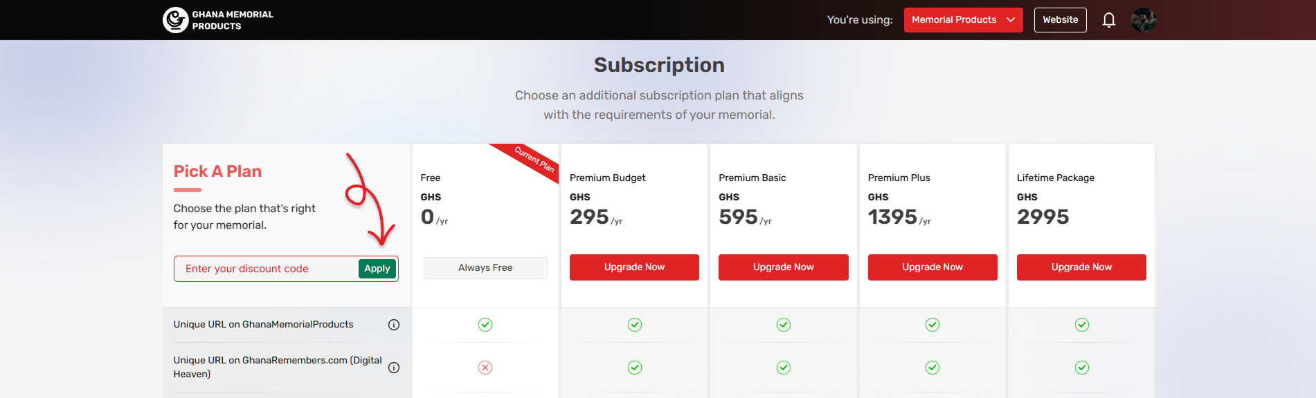Upgrade to the Premium Budget plan
Image resolution: width=1316 pixels, height=398 pixels.
(634, 267)
